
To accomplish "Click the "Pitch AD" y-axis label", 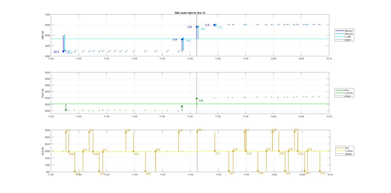I will point(43,93).
